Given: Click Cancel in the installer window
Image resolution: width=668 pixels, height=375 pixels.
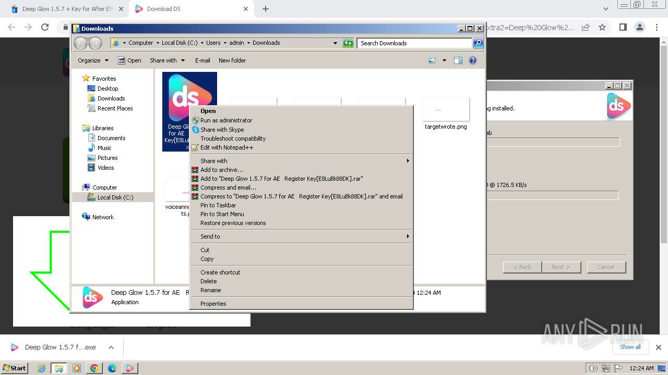Looking at the screenshot, I should (x=606, y=267).
